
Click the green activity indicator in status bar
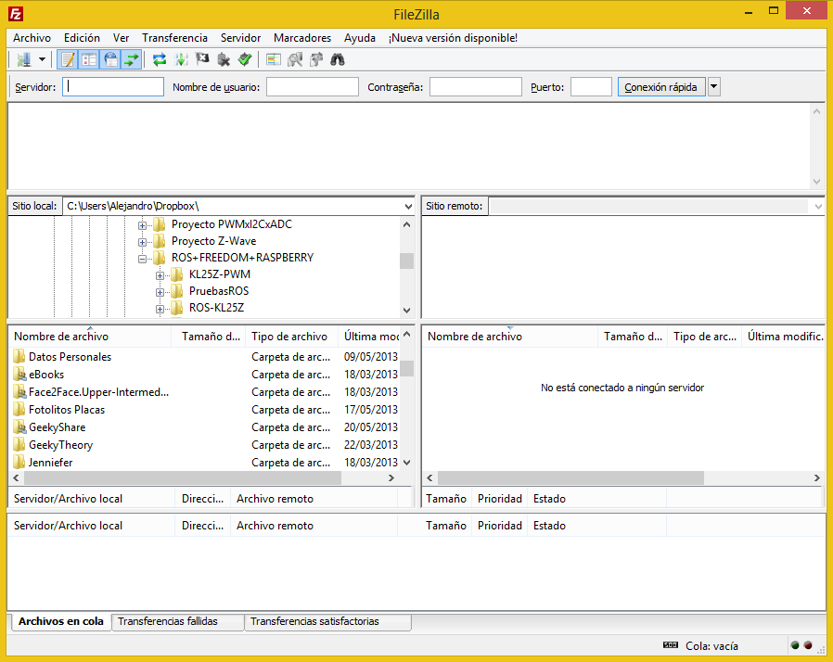795,645
